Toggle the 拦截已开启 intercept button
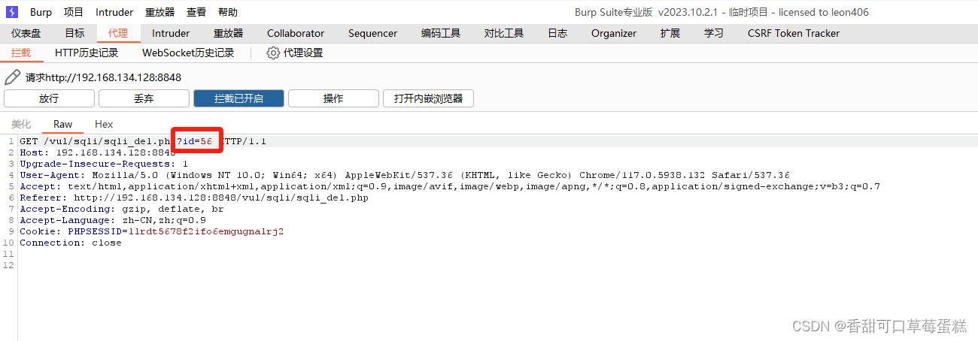 pos(238,98)
